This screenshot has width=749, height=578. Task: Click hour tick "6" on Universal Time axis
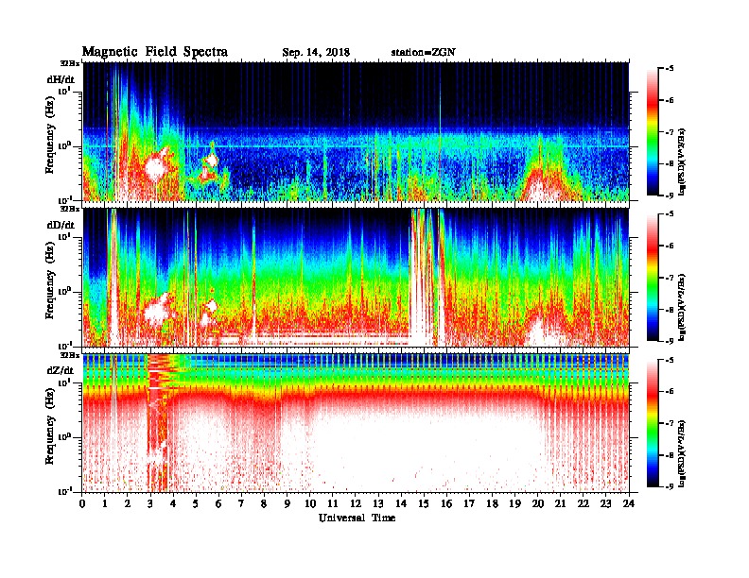218,503
